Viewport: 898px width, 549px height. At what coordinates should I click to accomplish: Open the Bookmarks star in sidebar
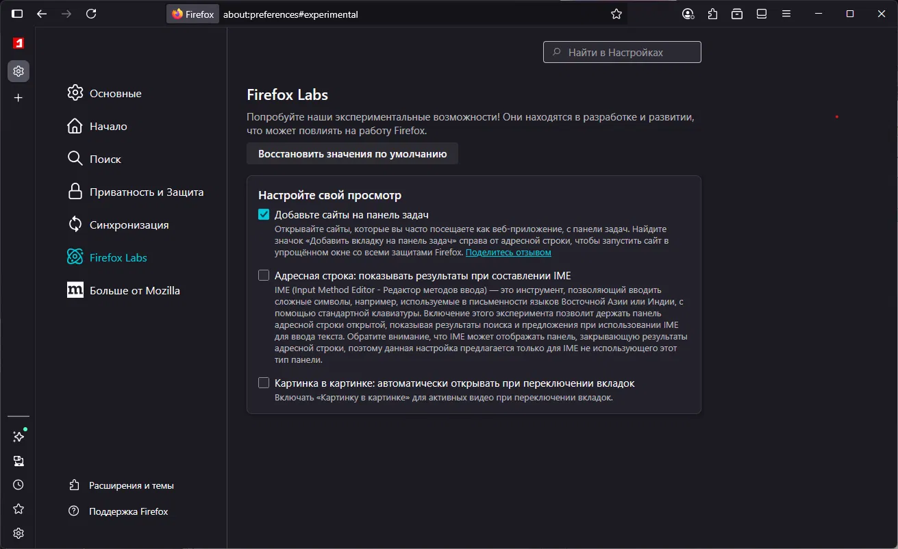point(18,509)
